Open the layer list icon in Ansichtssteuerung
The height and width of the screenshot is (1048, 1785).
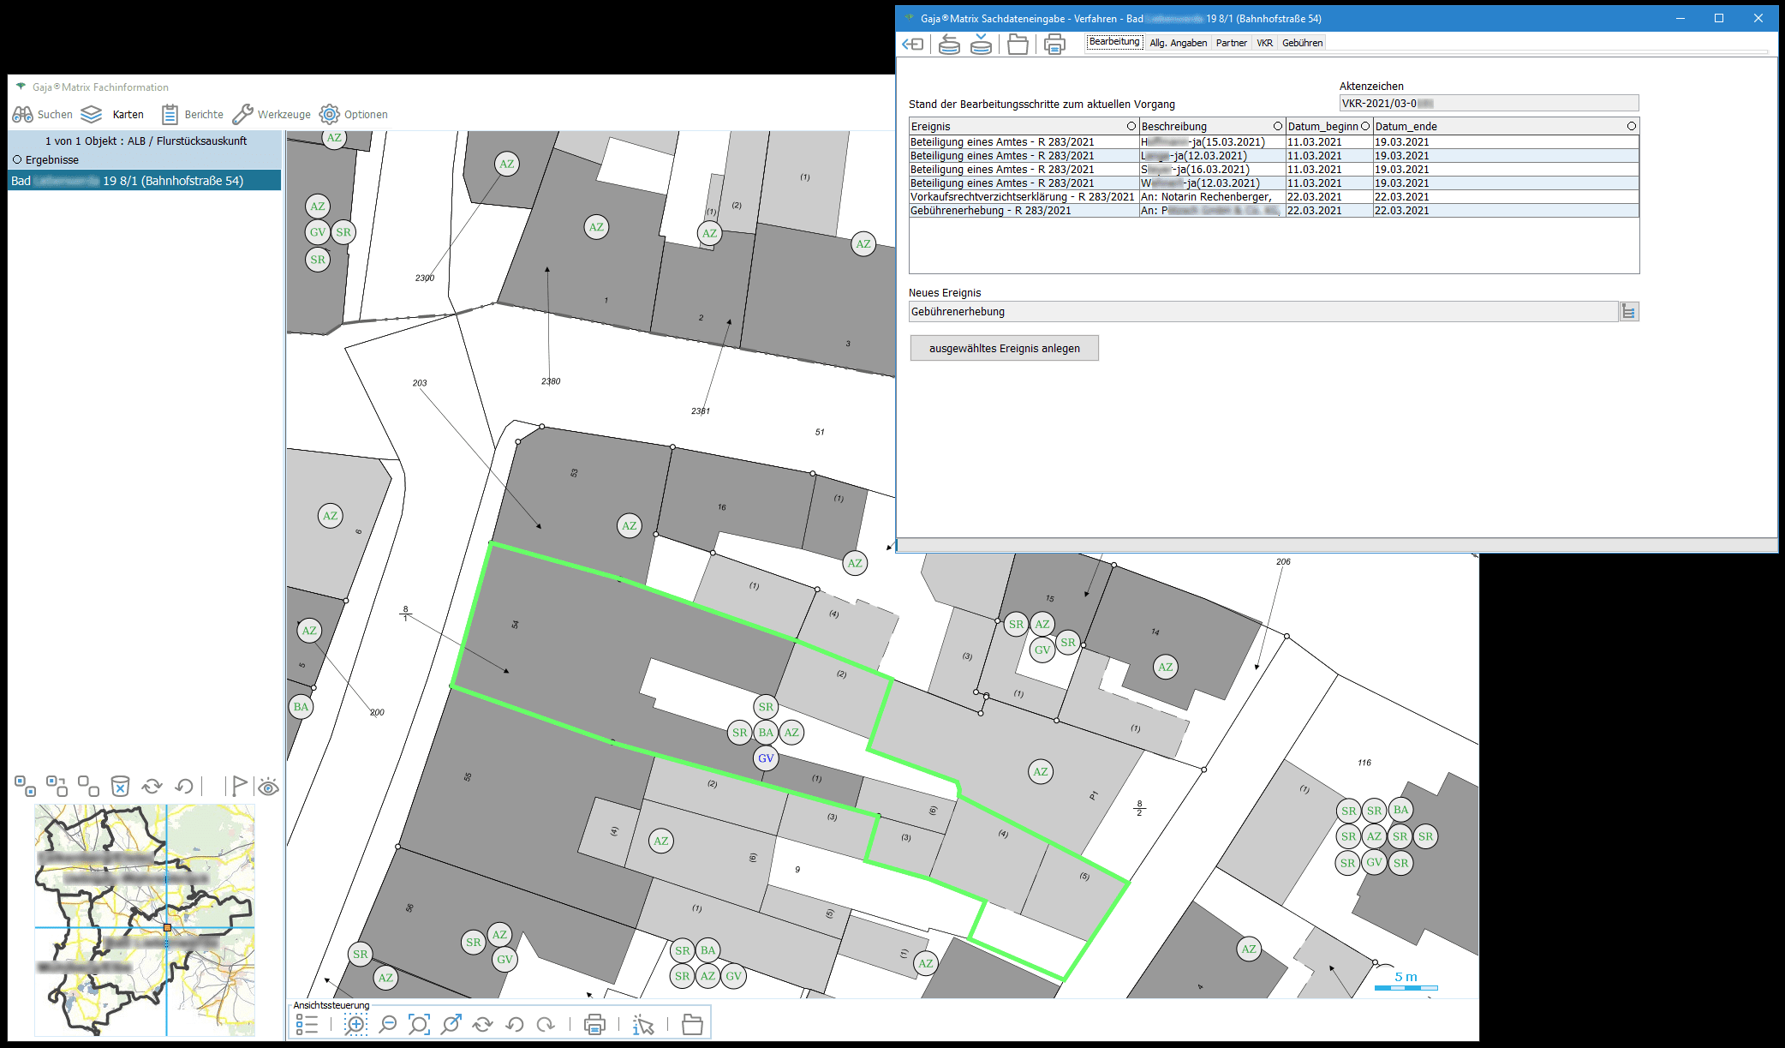click(307, 1024)
